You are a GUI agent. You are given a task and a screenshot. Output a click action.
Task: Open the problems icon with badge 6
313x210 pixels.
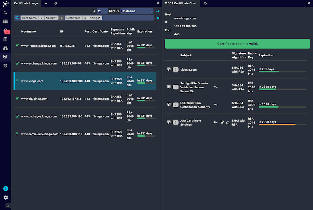(x=6, y=31)
